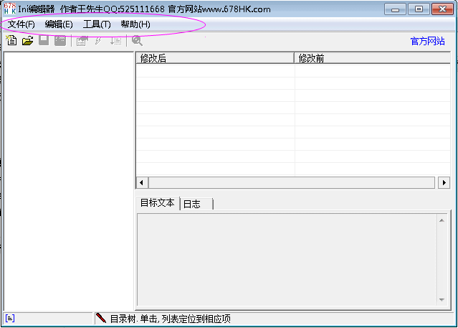Open the 编辑(E) menu
Image resolution: width=458 pixels, height=328 pixels.
[x=59, y=24]
